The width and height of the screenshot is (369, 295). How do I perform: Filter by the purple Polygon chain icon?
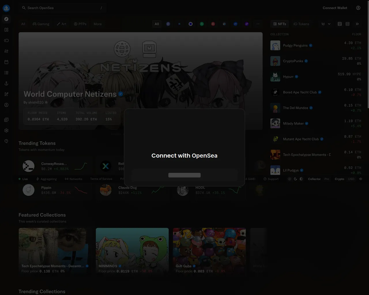click(x=247, y=24)
